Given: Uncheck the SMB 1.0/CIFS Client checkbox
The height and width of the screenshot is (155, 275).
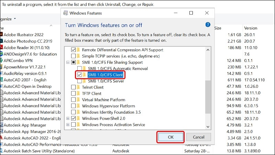Looking at the screenshot, I should coord(80,75).
